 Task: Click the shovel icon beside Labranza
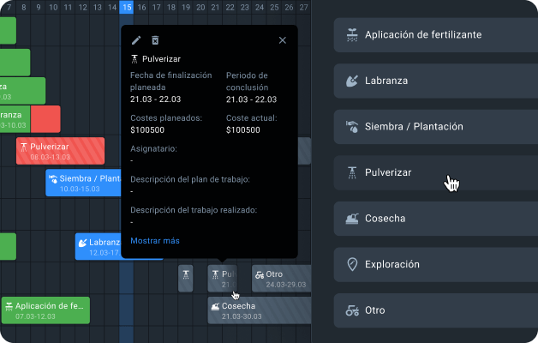(x=352, y=81)
